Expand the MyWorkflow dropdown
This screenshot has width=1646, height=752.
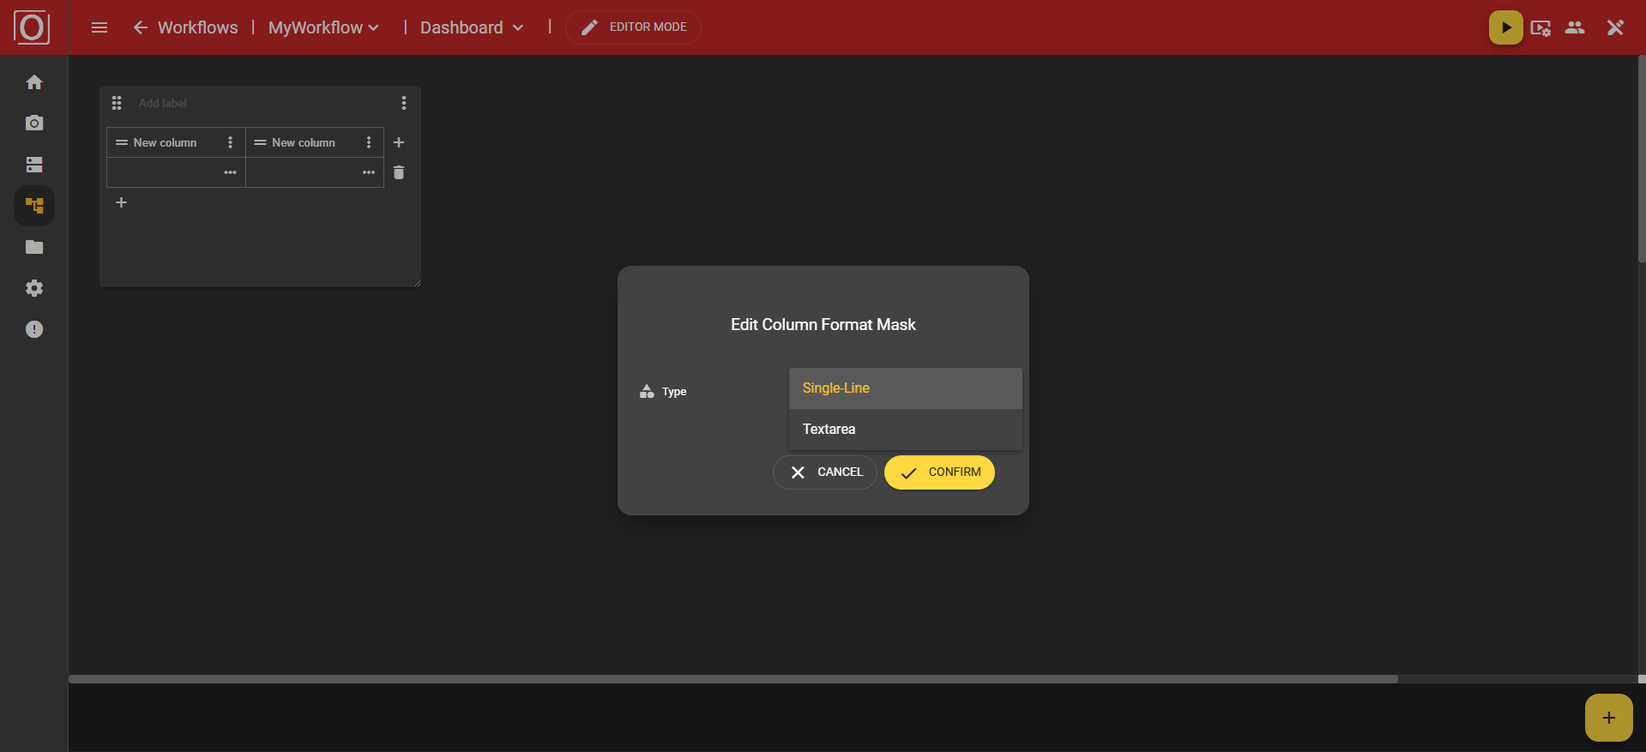(x=323, y=27)
